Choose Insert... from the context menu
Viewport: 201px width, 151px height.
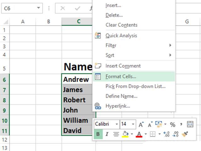(134, 5)
